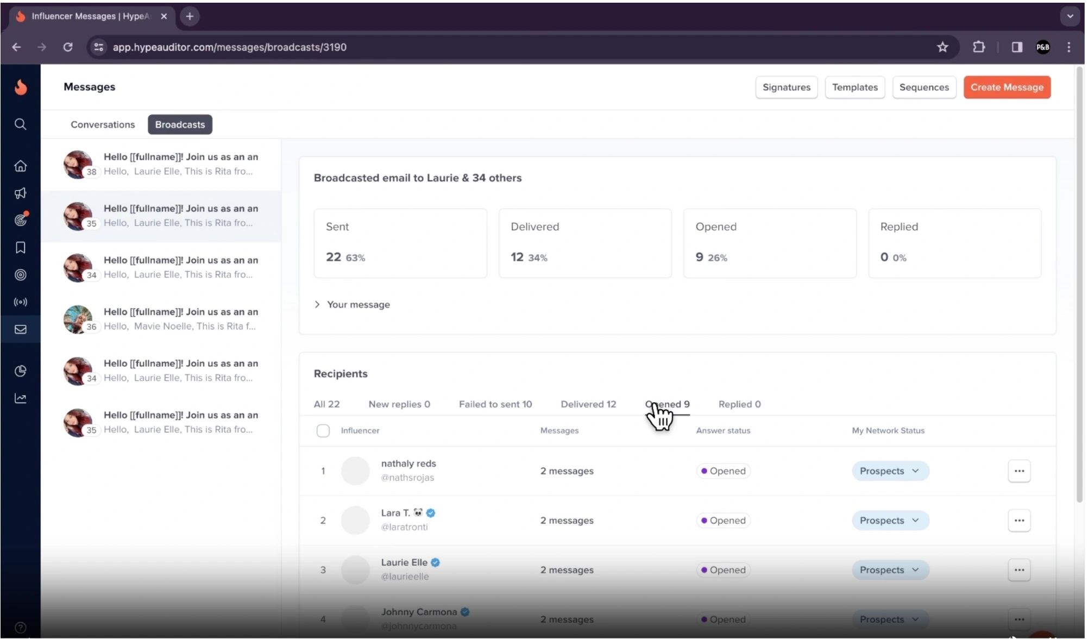Tick the select-all influencers checkbox
Screen dimensions: 1088x639
[323, 431]
